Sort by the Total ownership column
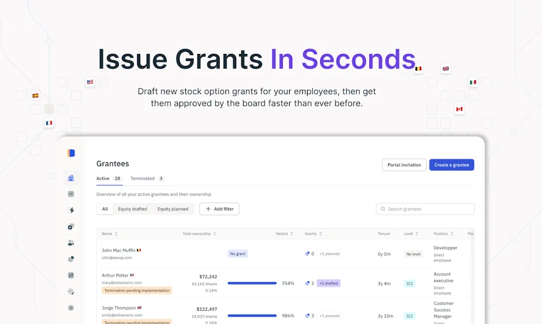542x324 pixels. point(199,234)
